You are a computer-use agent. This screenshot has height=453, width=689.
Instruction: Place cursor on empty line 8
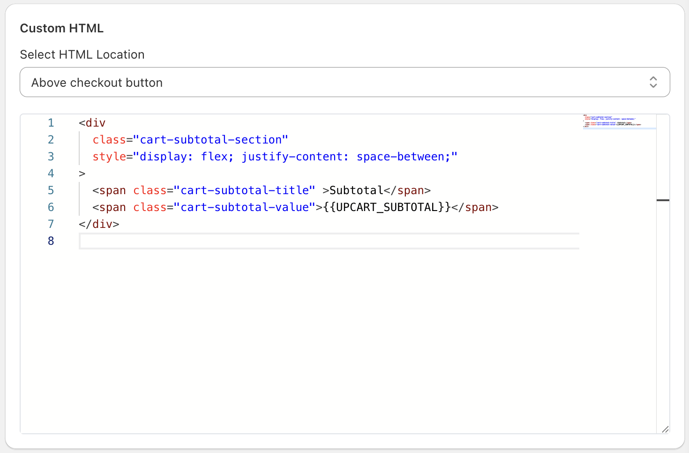click(329, 241)
